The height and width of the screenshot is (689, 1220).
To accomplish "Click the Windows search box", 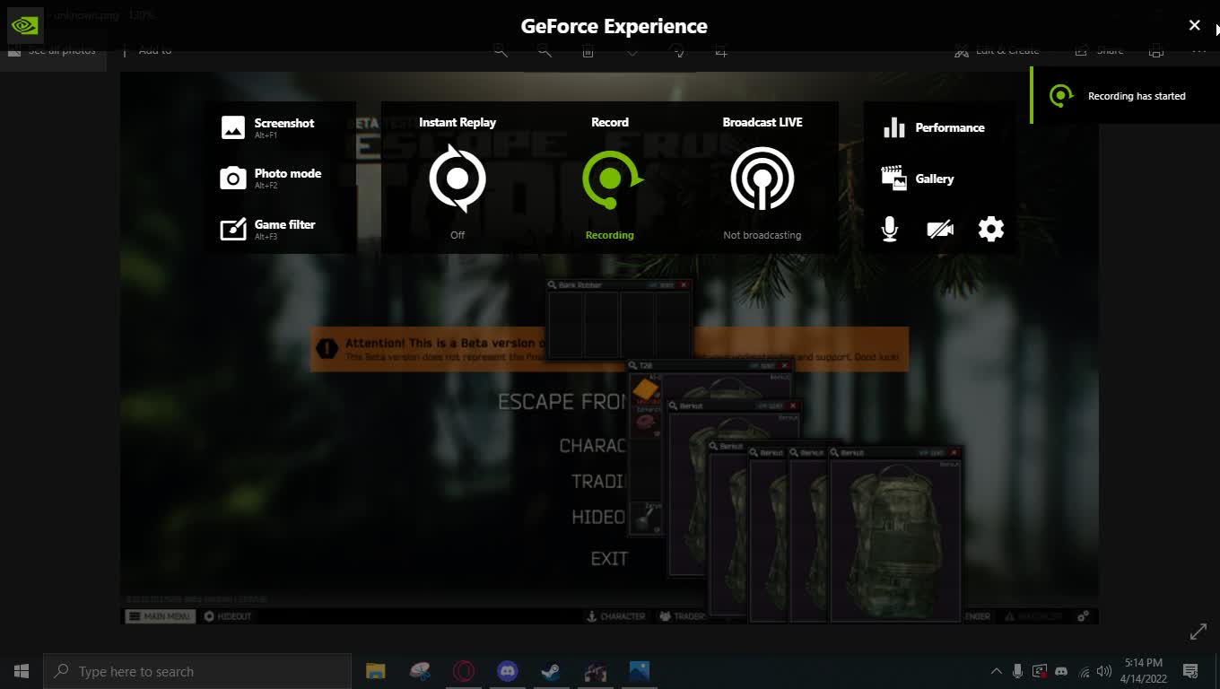I will 197,671.
